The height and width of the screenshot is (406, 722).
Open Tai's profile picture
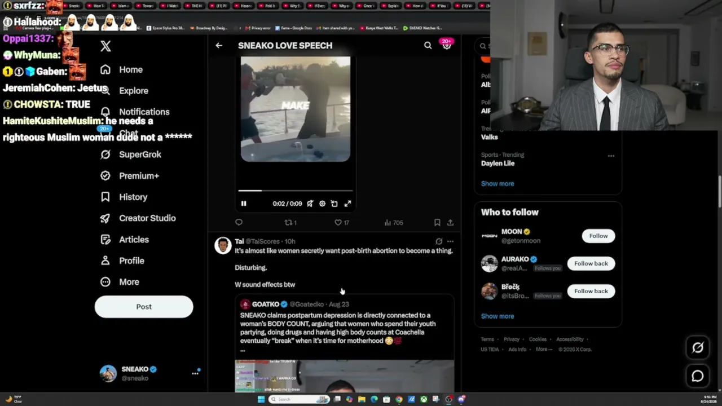tap(223, 245)
